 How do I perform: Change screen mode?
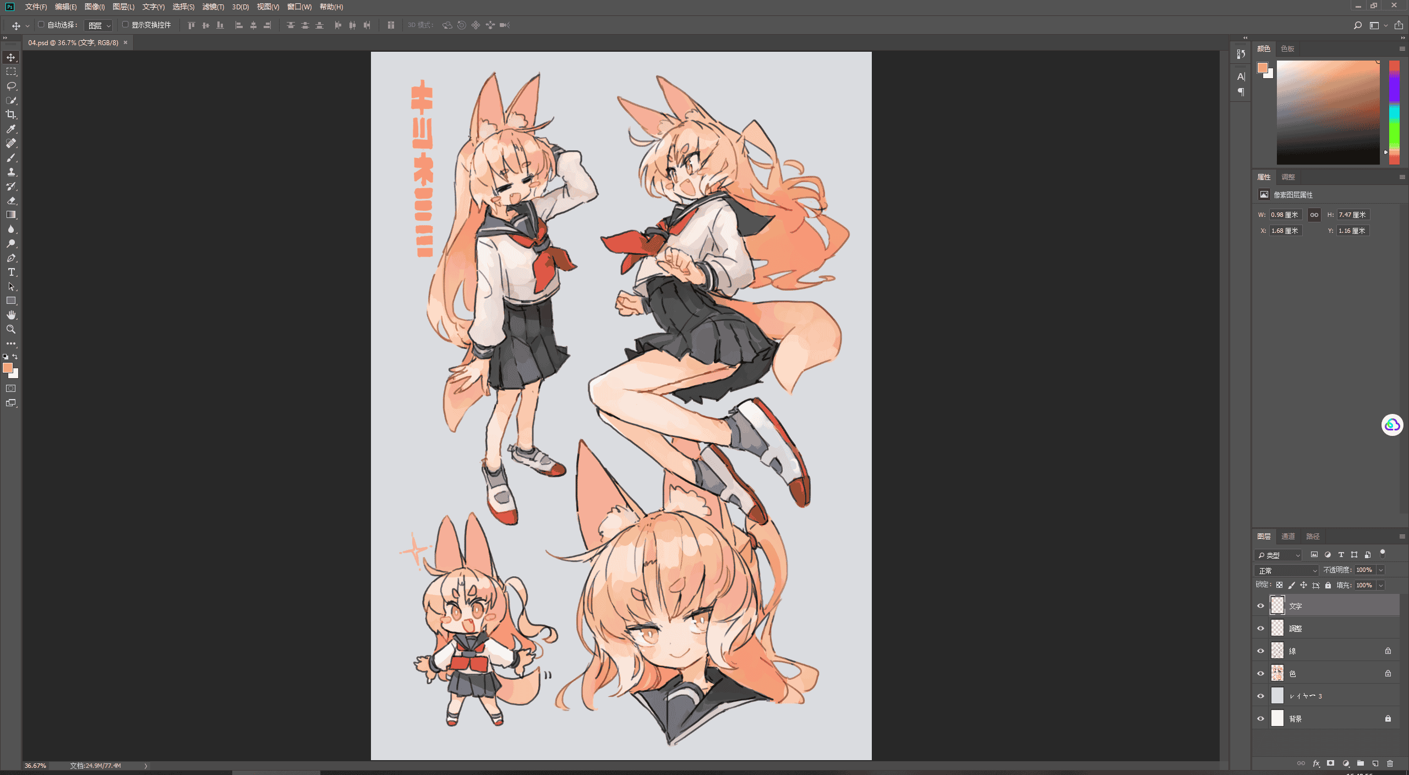point(11,403)
